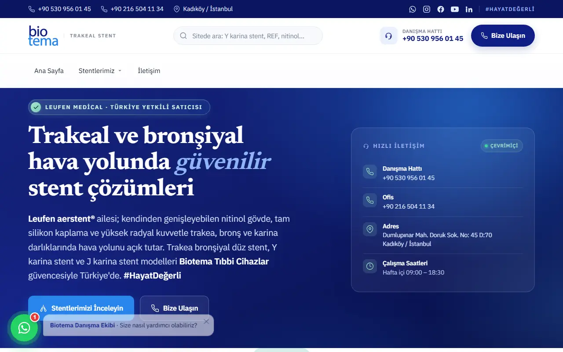Click the #HayatDeğerli text in the hero paragraph

(x=152, y=275)
